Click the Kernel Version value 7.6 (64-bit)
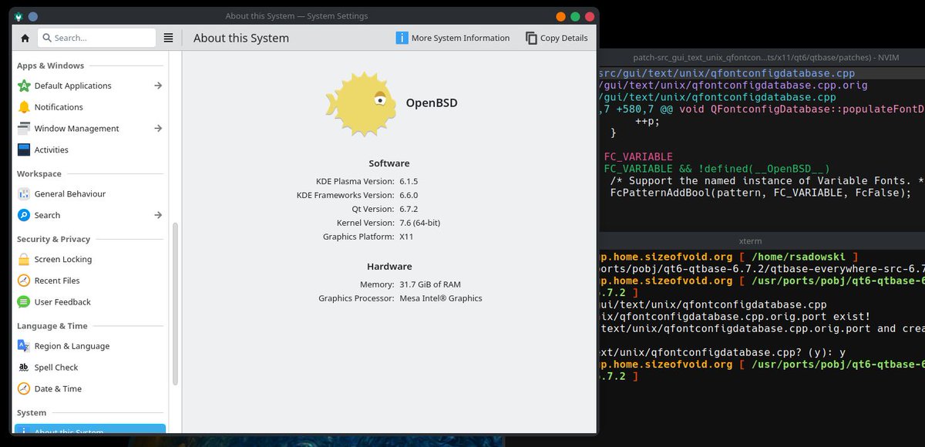 (420, 223)
